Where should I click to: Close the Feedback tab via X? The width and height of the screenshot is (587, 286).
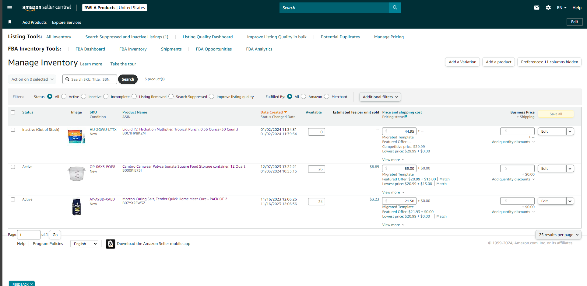coord(31,284)
